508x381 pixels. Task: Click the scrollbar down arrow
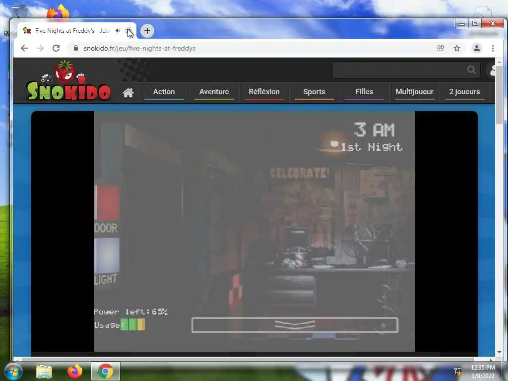coord(499,352)
